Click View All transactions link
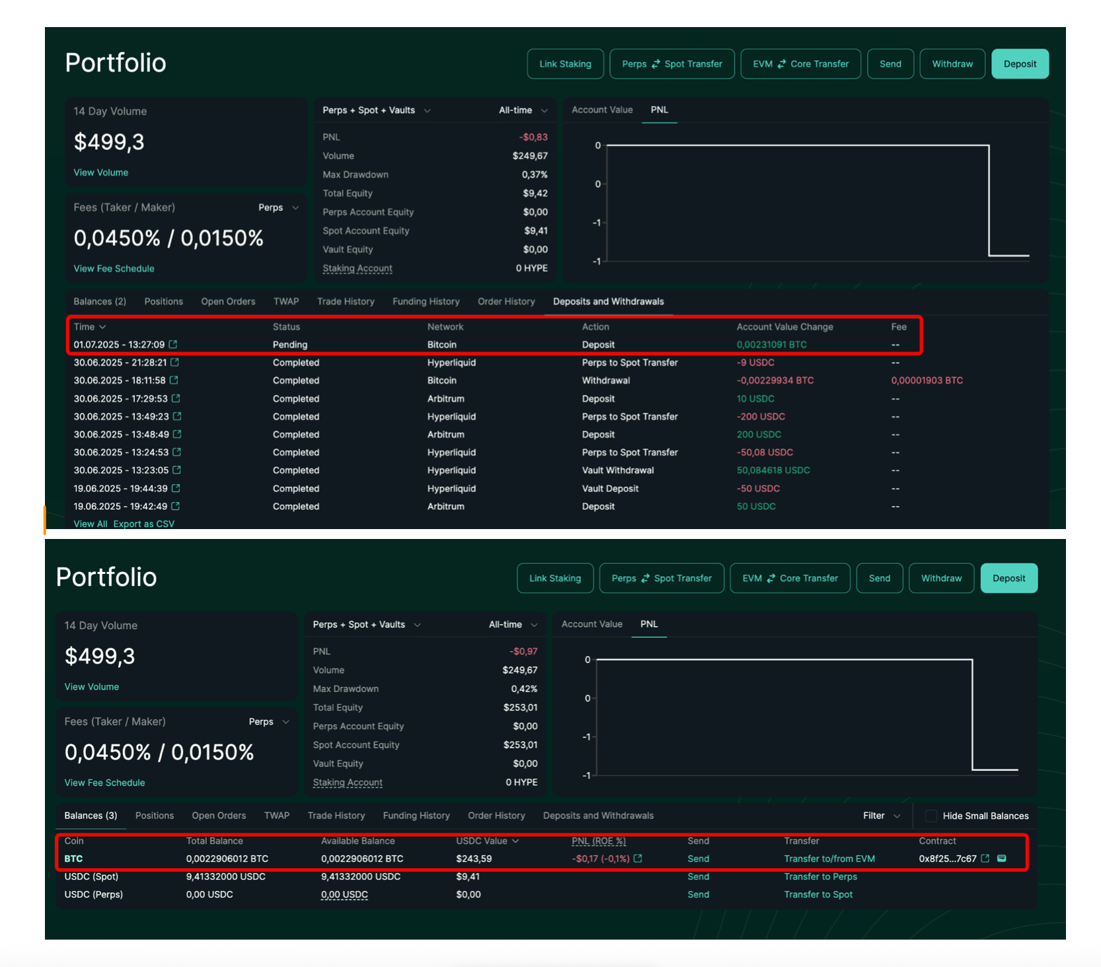 click(x=90, y=524)
